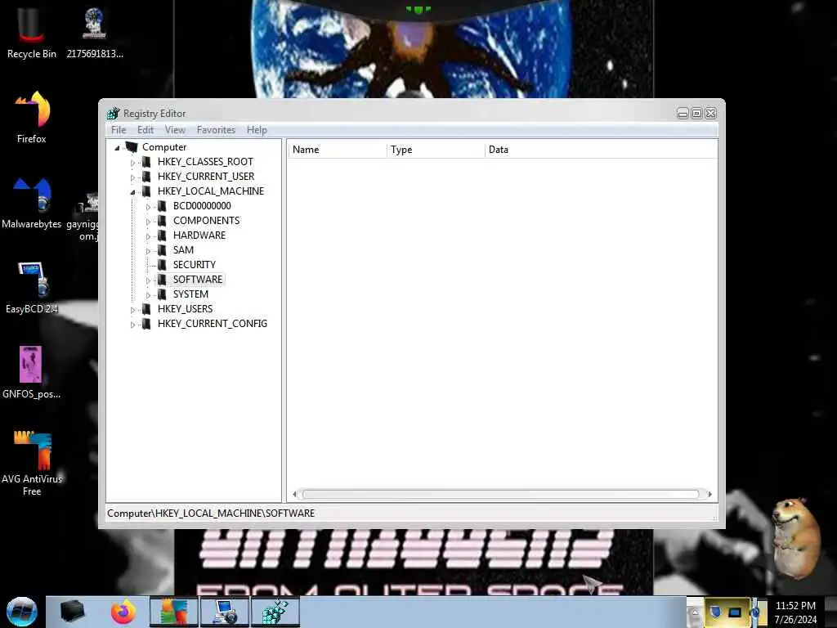Click the COMPONENTS folder icon
The height and width of the screenshot is (628, 837).
(162, 221)
